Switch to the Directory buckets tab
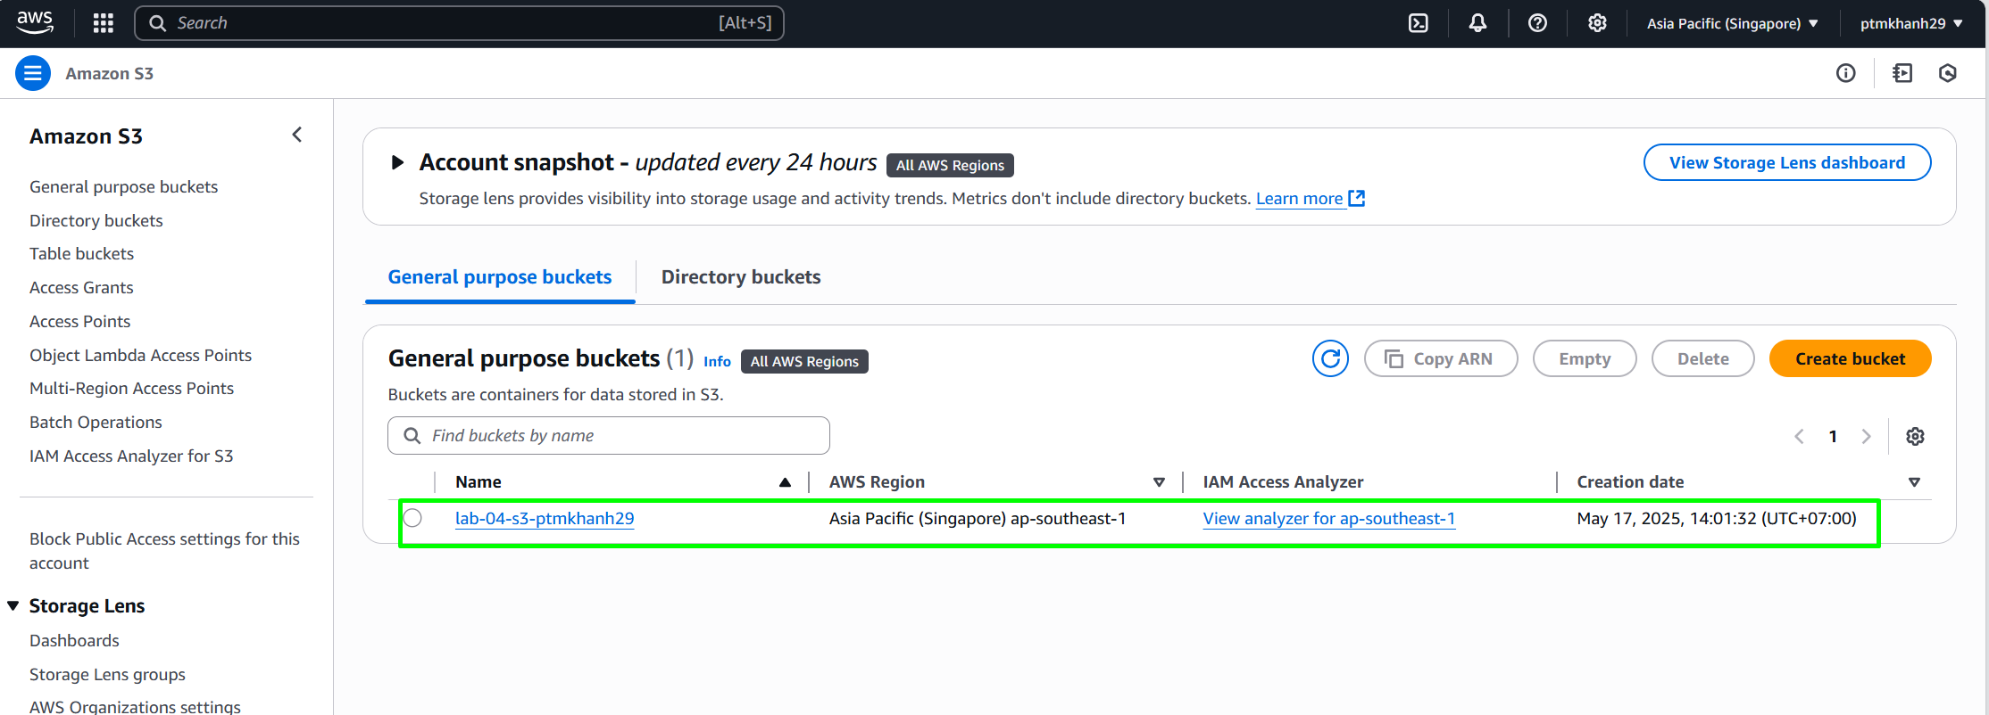This screenshot has width=1989, height=715. tap(741, 277)
